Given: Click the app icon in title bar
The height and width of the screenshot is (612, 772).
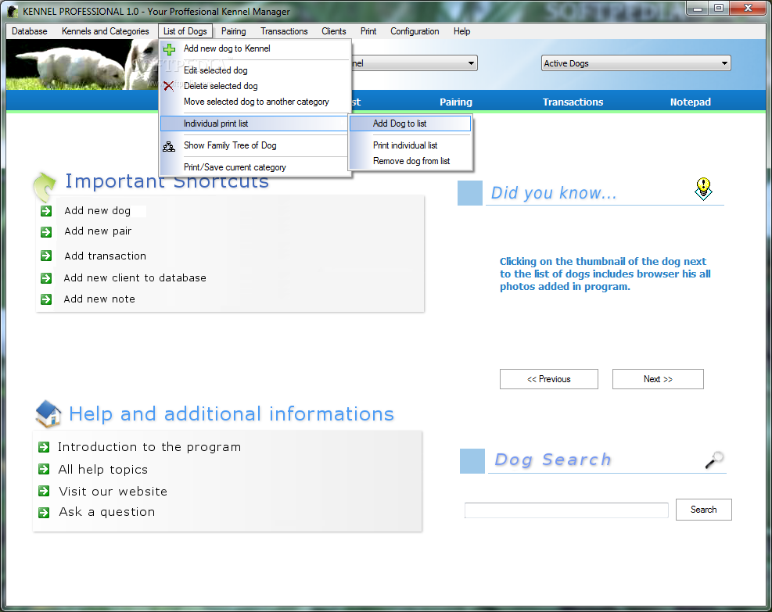Looking at the screenshot, I should pyautogui.click(x=13, y=11).
